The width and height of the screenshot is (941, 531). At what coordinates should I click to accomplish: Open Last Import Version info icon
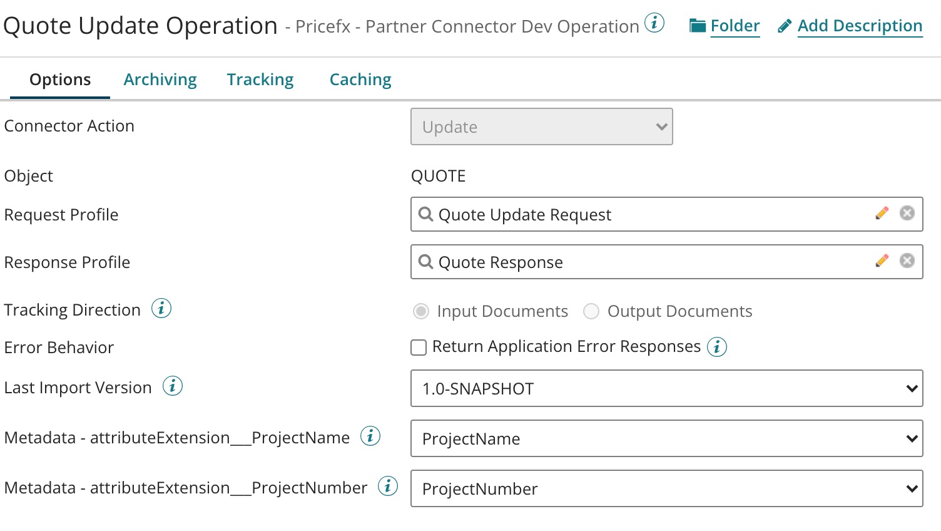point(173,386)
